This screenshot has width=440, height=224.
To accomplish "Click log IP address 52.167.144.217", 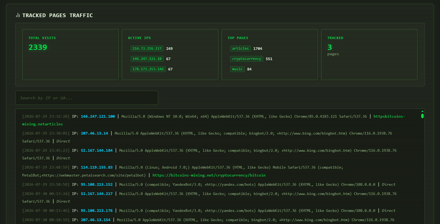I will pos(97,194).
